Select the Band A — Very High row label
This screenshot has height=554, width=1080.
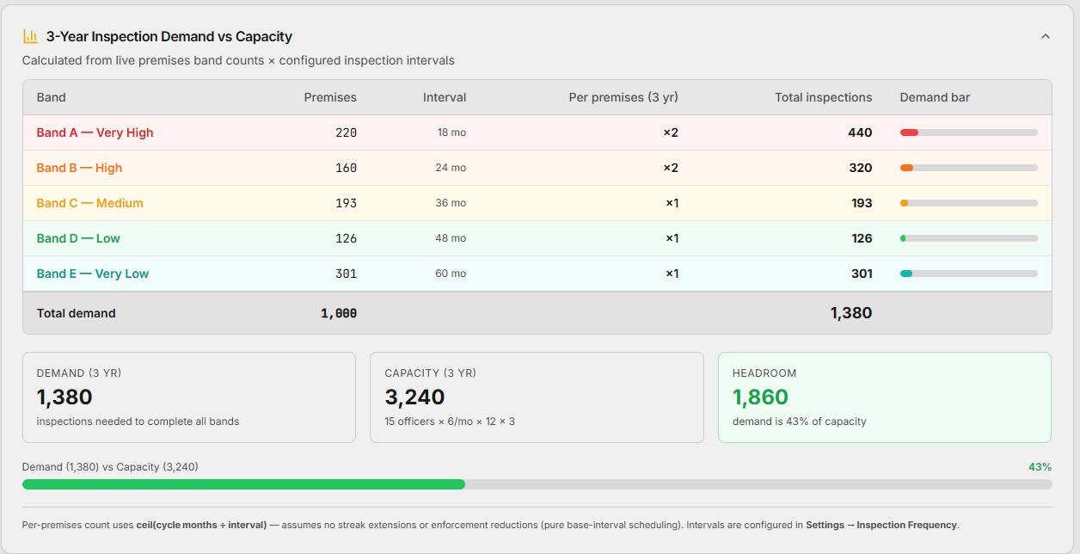click(x=95, y=132)
